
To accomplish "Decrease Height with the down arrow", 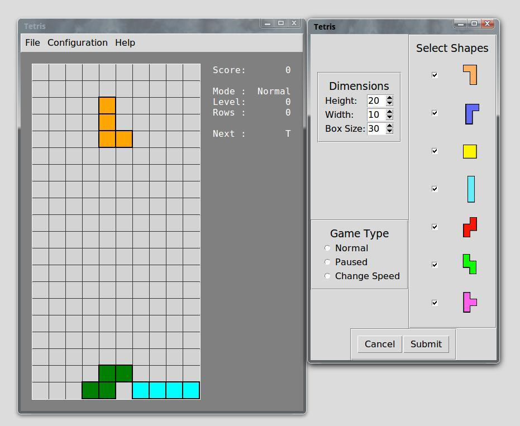I will tap(390, 103).
